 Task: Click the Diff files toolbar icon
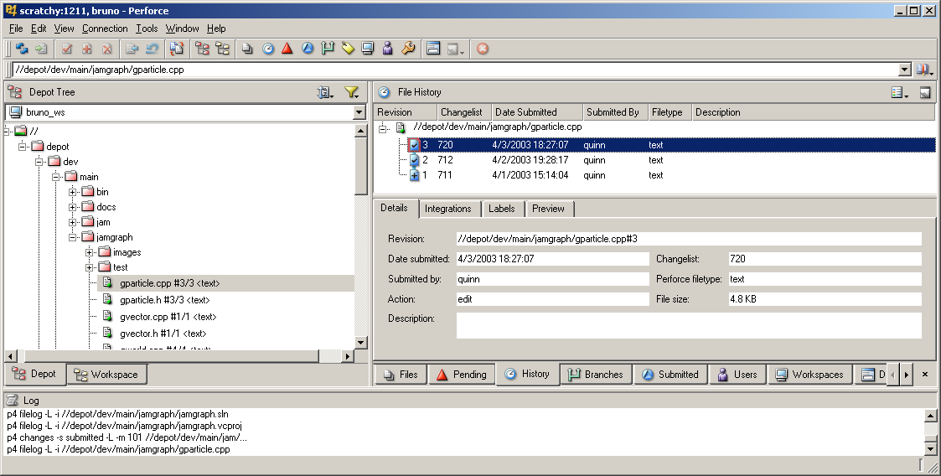(x=177, y=49)
